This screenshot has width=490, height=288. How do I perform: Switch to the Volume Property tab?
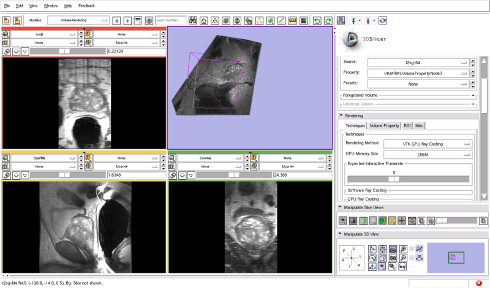point(384,126)
